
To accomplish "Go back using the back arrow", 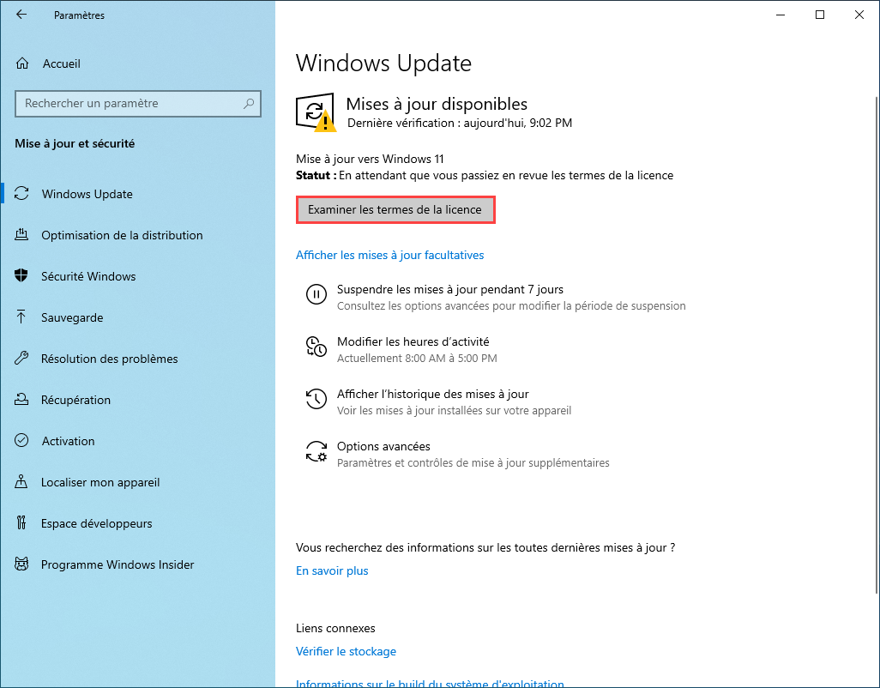I will pyautogui.click(x=21, y=15).
